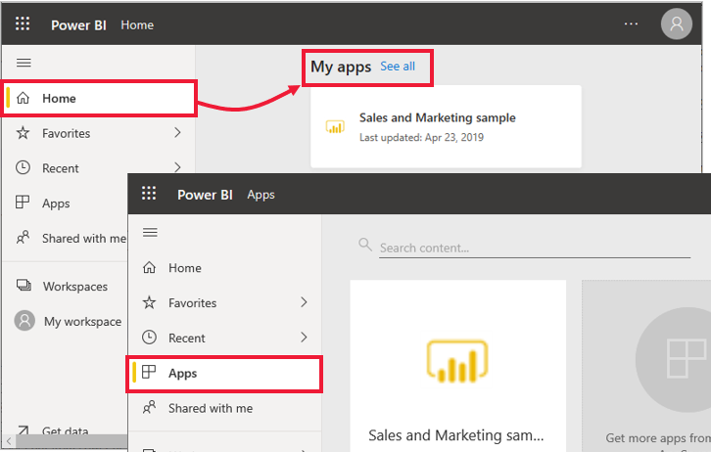Open the three-dot more options menu
Viewport: 711px width, 452px height.
pyautogui.click(x=631, y=23)
